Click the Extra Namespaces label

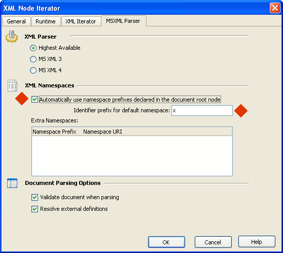click(x=54, y=120)
